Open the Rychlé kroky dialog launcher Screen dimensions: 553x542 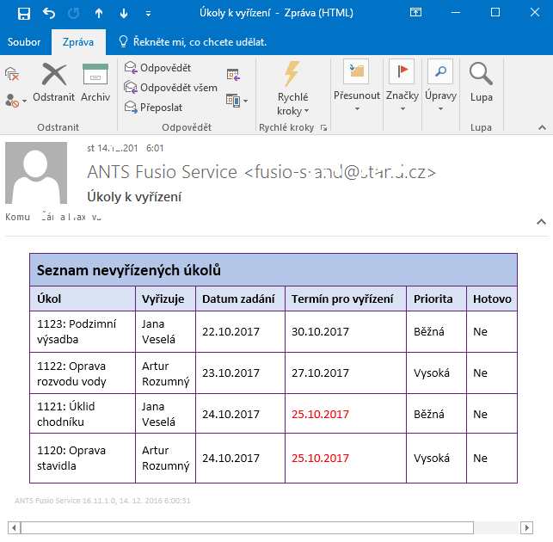click(323, 127)
